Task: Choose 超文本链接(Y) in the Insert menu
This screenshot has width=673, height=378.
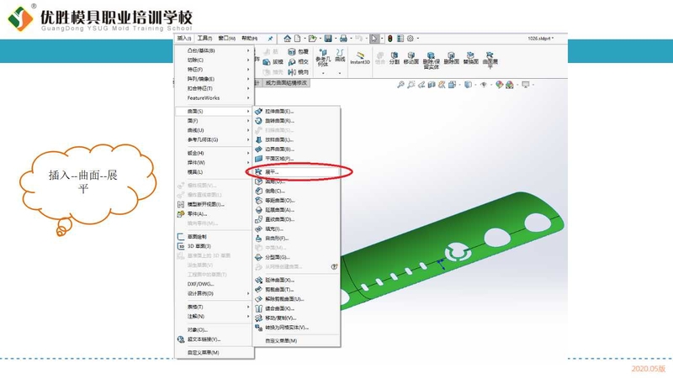Action: [x=214, y=339]
